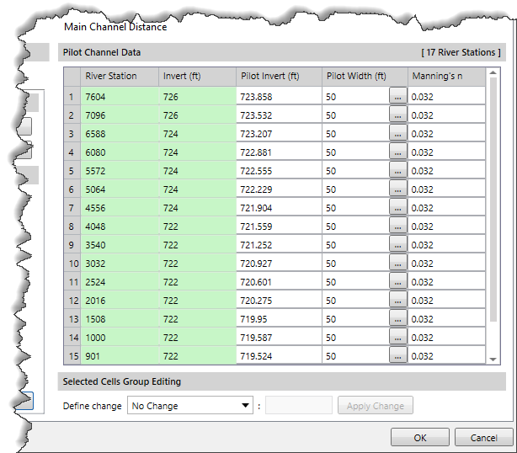Open pilot width ellipsis button for station 6080
Viewport: 517px width, 453px height.
pos(398,152)
